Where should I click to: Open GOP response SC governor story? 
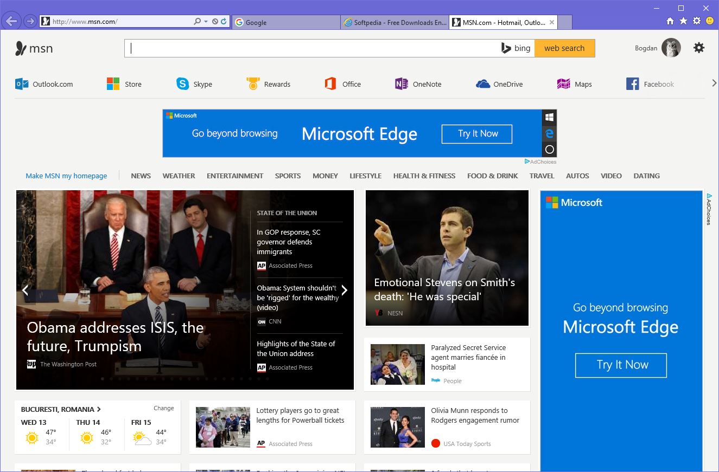289,242
